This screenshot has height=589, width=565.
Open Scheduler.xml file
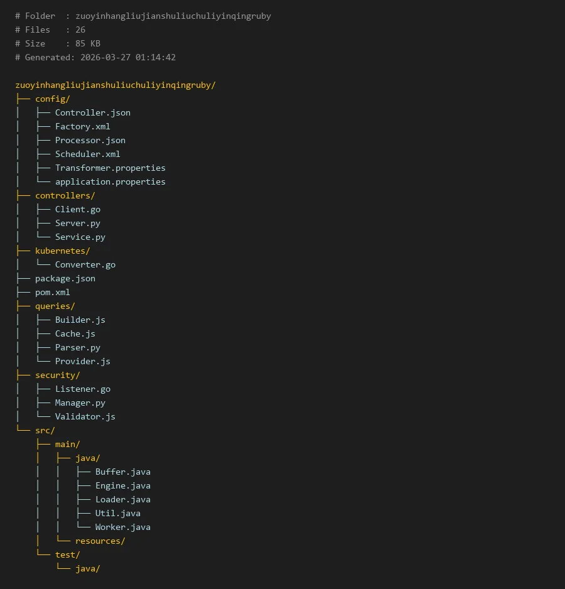click(87, 154)
